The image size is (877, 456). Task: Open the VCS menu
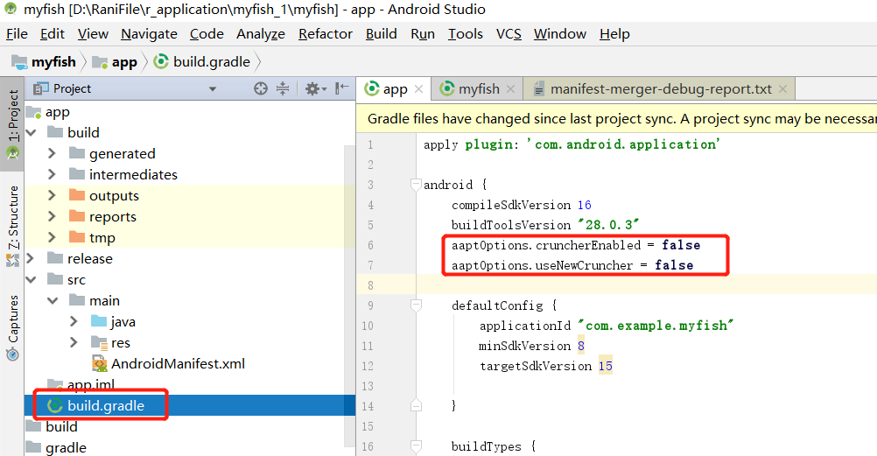click(509, 34)
